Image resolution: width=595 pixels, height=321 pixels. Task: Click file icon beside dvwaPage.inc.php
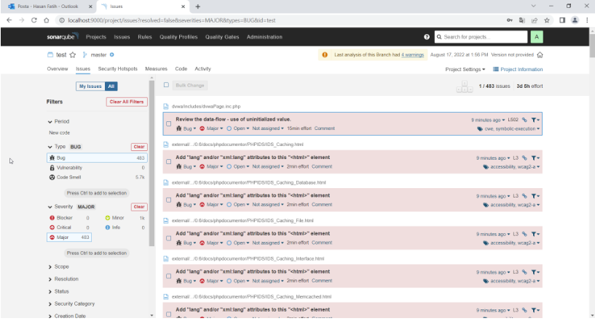(x=167, y=107)
